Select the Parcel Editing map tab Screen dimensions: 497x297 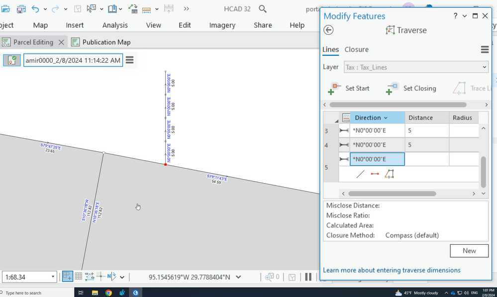click(x=33, y=42)
